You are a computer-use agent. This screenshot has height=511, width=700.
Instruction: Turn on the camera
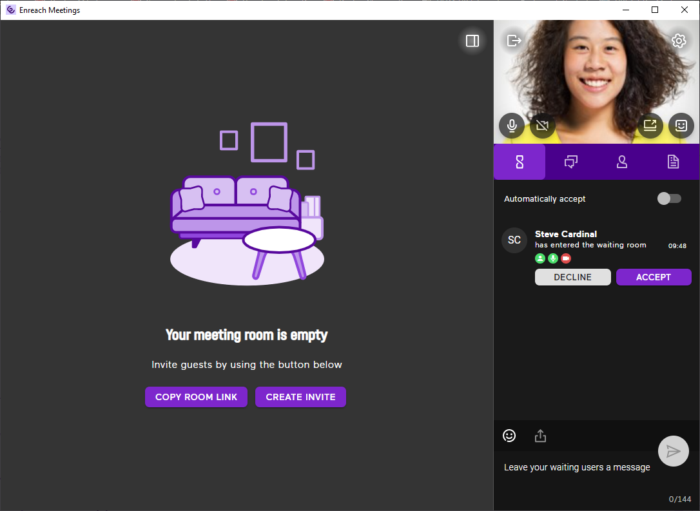pyautogui.click(x=542, y=126)
